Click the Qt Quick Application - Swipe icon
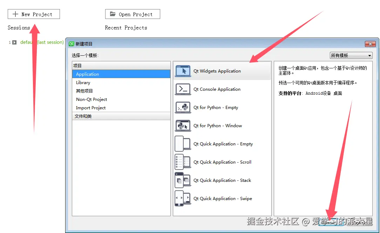Screen dimensions: 380x233 coord(183,198)
